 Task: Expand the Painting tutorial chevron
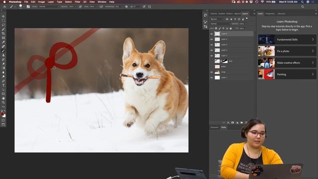pyautogui.click(x=313, y=74)
